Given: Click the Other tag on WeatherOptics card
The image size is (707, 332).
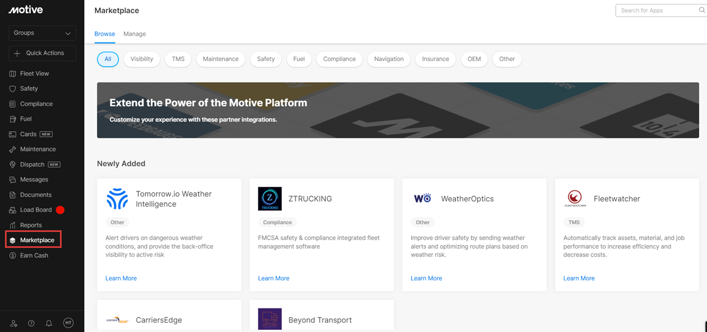Looking at the screenshot, I should click(423, 223).
